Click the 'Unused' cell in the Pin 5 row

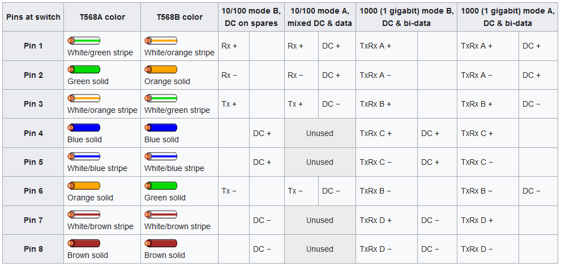320,162
